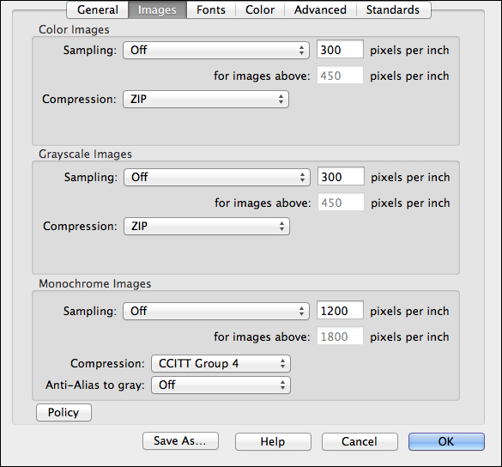Viewport: 502px width, 467px height.
Task: Click the Color Images section heading
Action: [74, 29]
